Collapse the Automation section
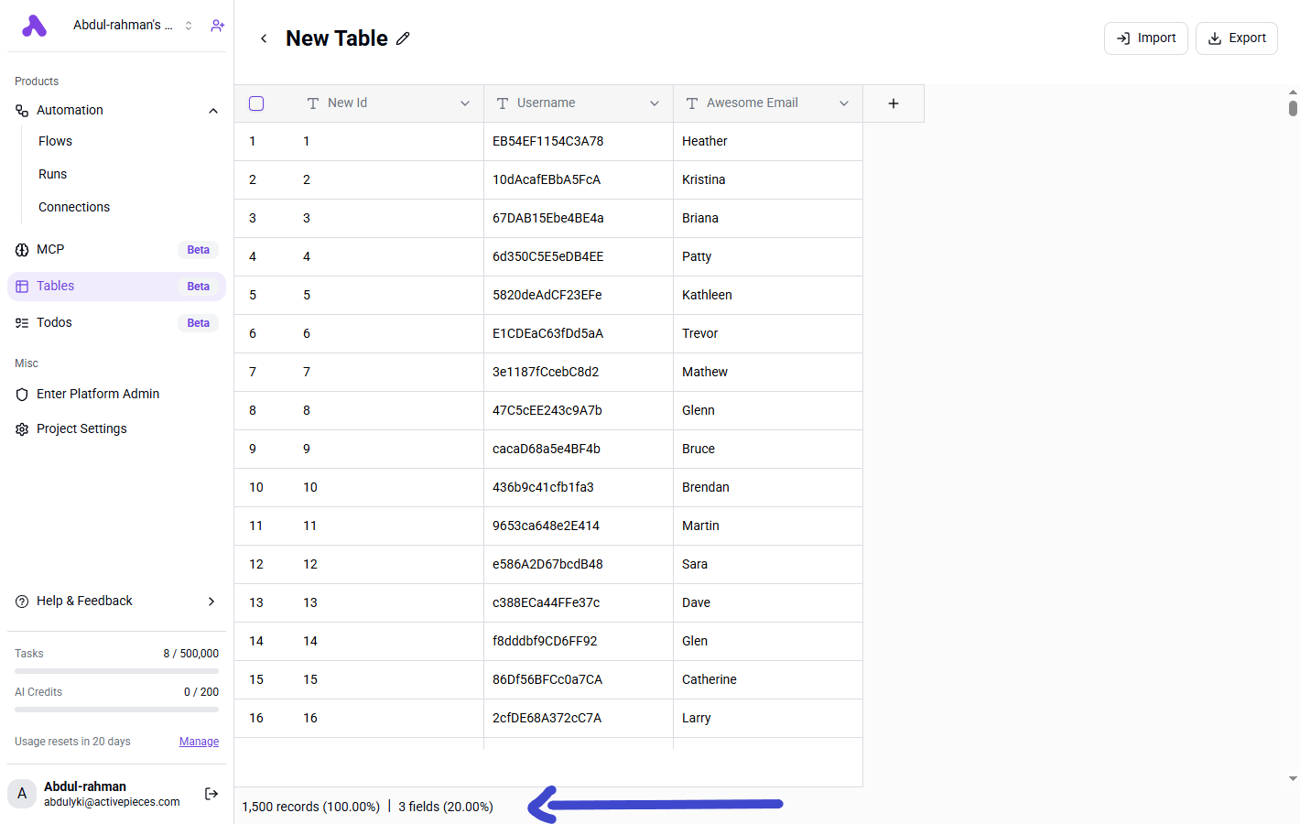 (x=213, y=111)
